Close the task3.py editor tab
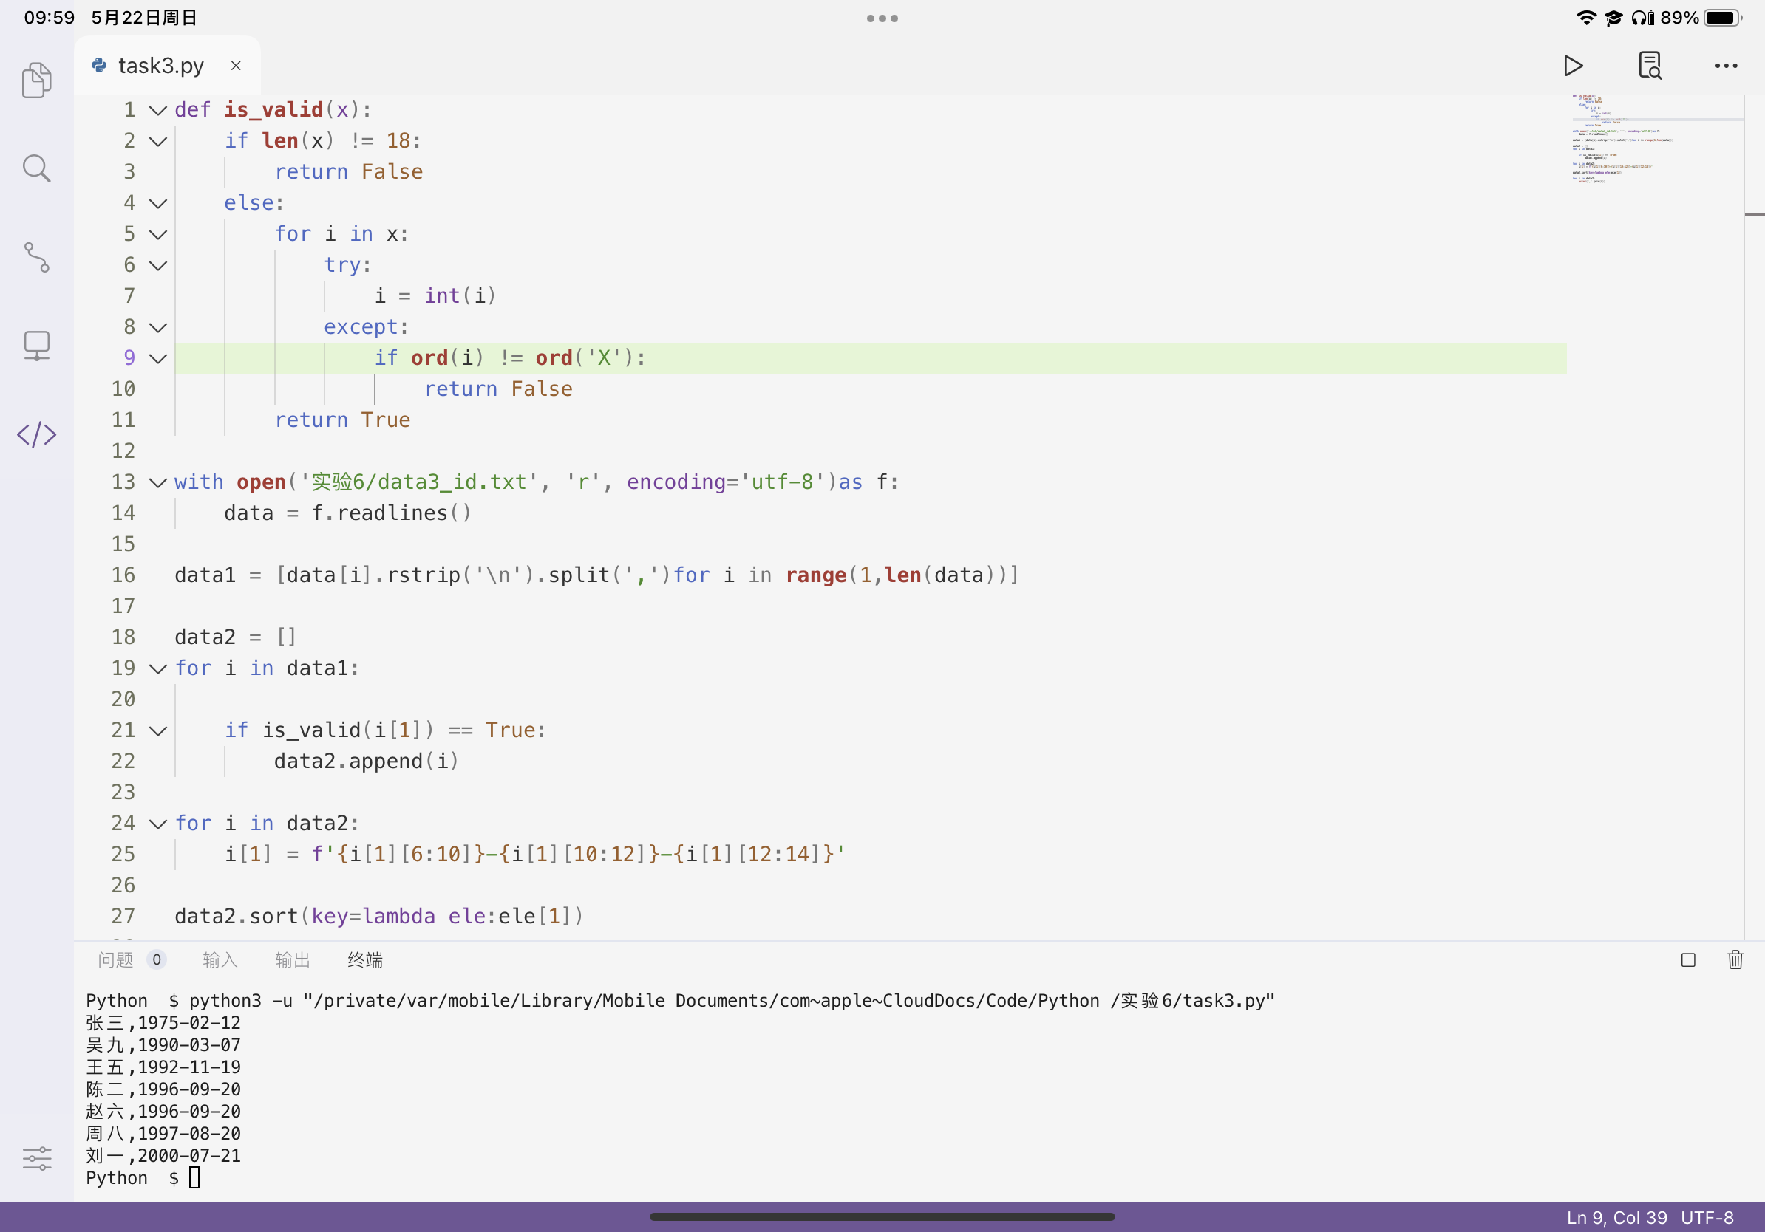 point(236,66)
